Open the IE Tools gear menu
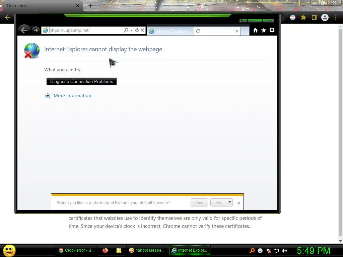The height and width of the screenshot is (257, 343). point(272,30)
